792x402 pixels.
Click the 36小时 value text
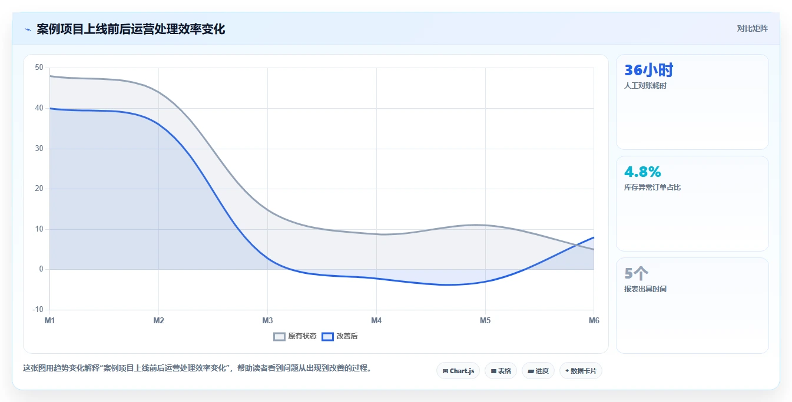(x=648, y=71)
